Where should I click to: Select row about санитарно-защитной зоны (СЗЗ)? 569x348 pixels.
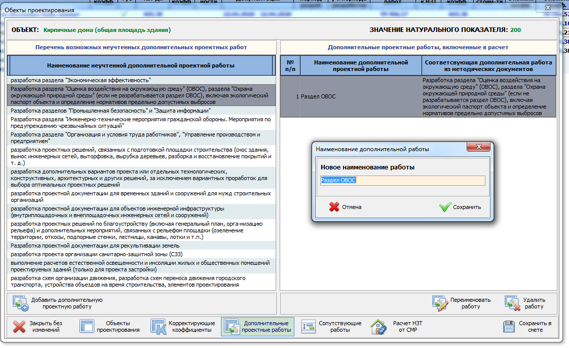click(141, 254)
